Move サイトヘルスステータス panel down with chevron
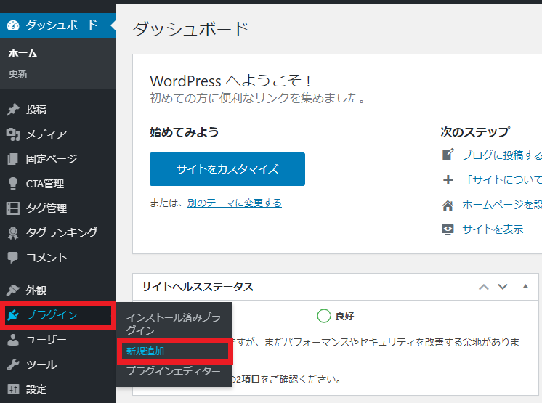This screenshot has width=542, height=403. point(502,287)
